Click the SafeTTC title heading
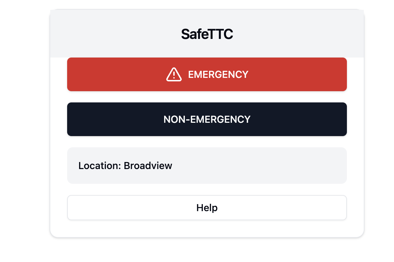 207,34
